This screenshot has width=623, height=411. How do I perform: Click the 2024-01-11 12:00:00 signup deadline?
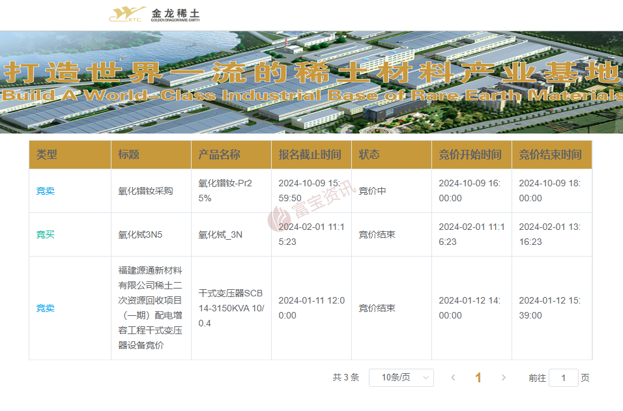coord(311,307)
